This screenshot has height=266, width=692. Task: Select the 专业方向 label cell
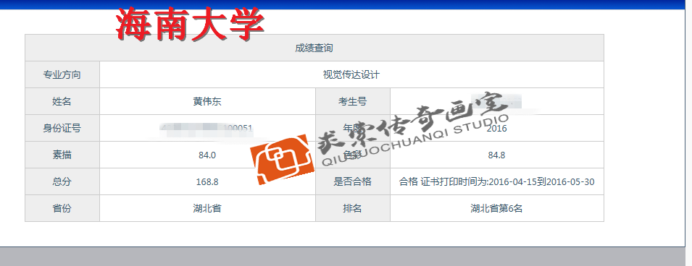pyautogui.click(x=62, y=75)
